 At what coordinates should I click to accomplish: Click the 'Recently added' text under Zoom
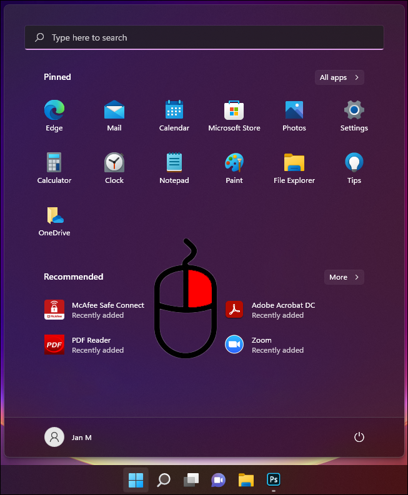pyautogui.click(x=277, y=350)
